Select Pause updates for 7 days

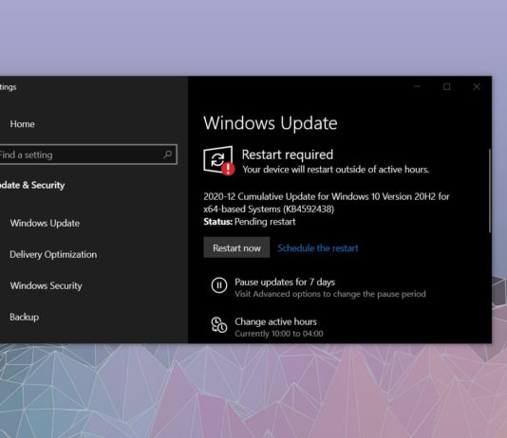click(285, 282)
